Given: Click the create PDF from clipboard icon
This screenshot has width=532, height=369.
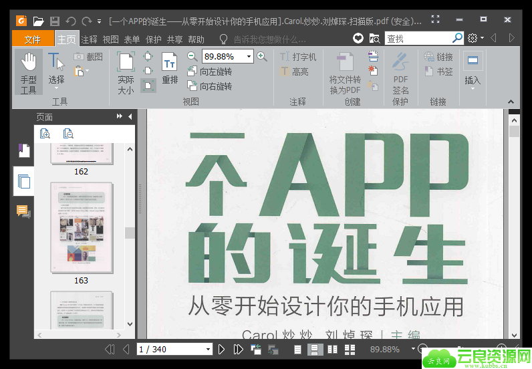Looking at the screenshot, I should pos(373,86).
